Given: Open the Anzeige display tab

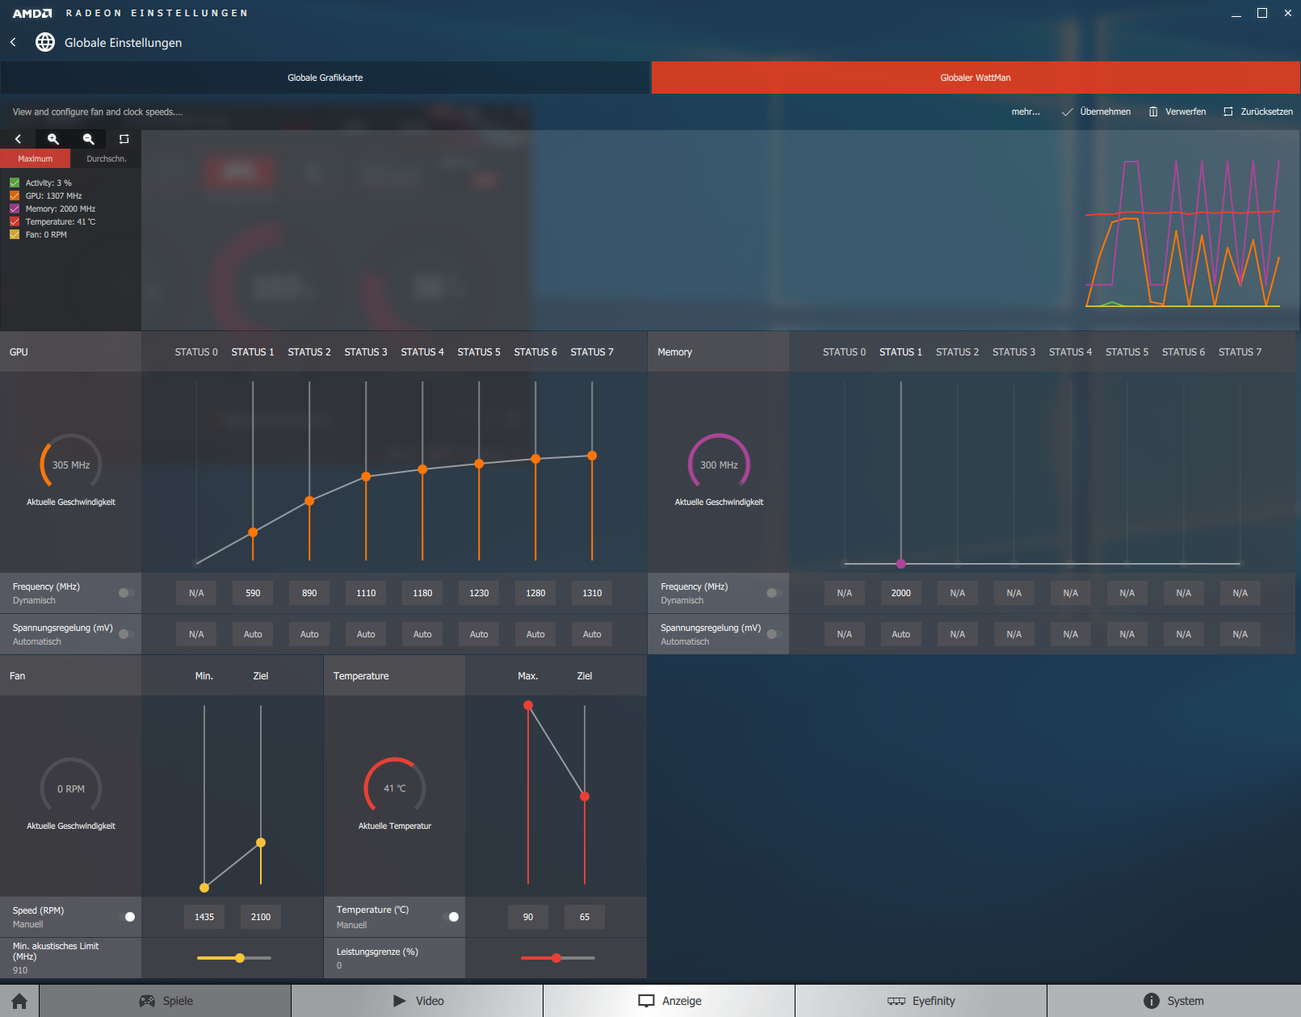Looking at the screenshot, I should 669,1001.
